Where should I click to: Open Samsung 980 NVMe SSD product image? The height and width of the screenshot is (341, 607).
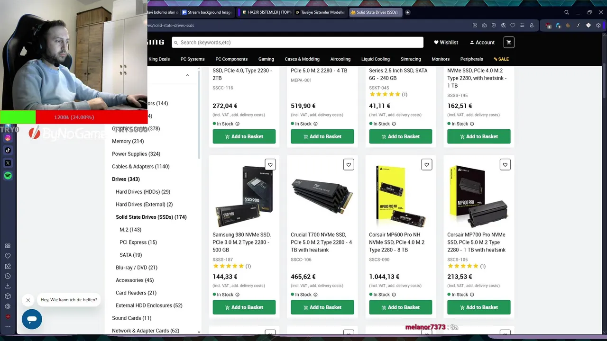tap(244, 196)
